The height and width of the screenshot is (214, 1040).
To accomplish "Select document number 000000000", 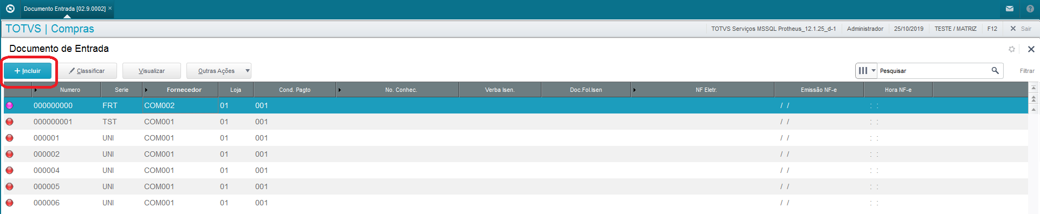I will point(53,105).
